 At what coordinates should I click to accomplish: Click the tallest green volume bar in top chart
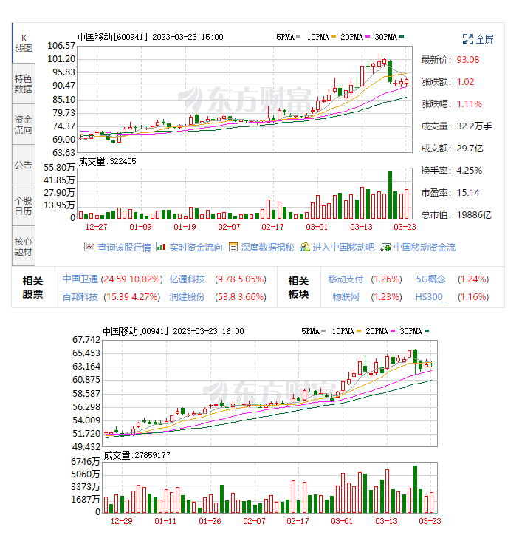point(390,195)
